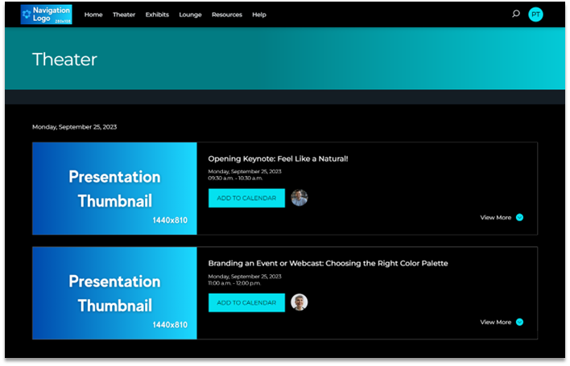The image size is (570, 366).
Task: Click the Monday, September 25, 2023 date heading
Action: point(75,127)
